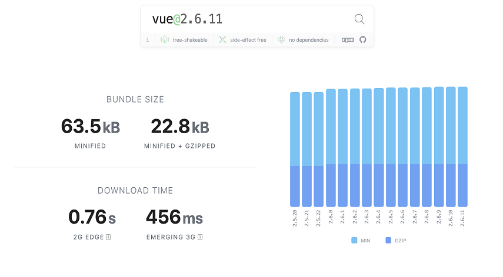The height and width of the screenshot is (277, 503).
Task: Click the tree-shakeable leaf icon
Action: tap(165, 40)
